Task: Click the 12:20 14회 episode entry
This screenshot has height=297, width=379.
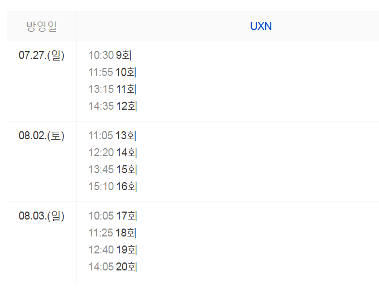Action: pyautogui.click(x=113, y=153)
